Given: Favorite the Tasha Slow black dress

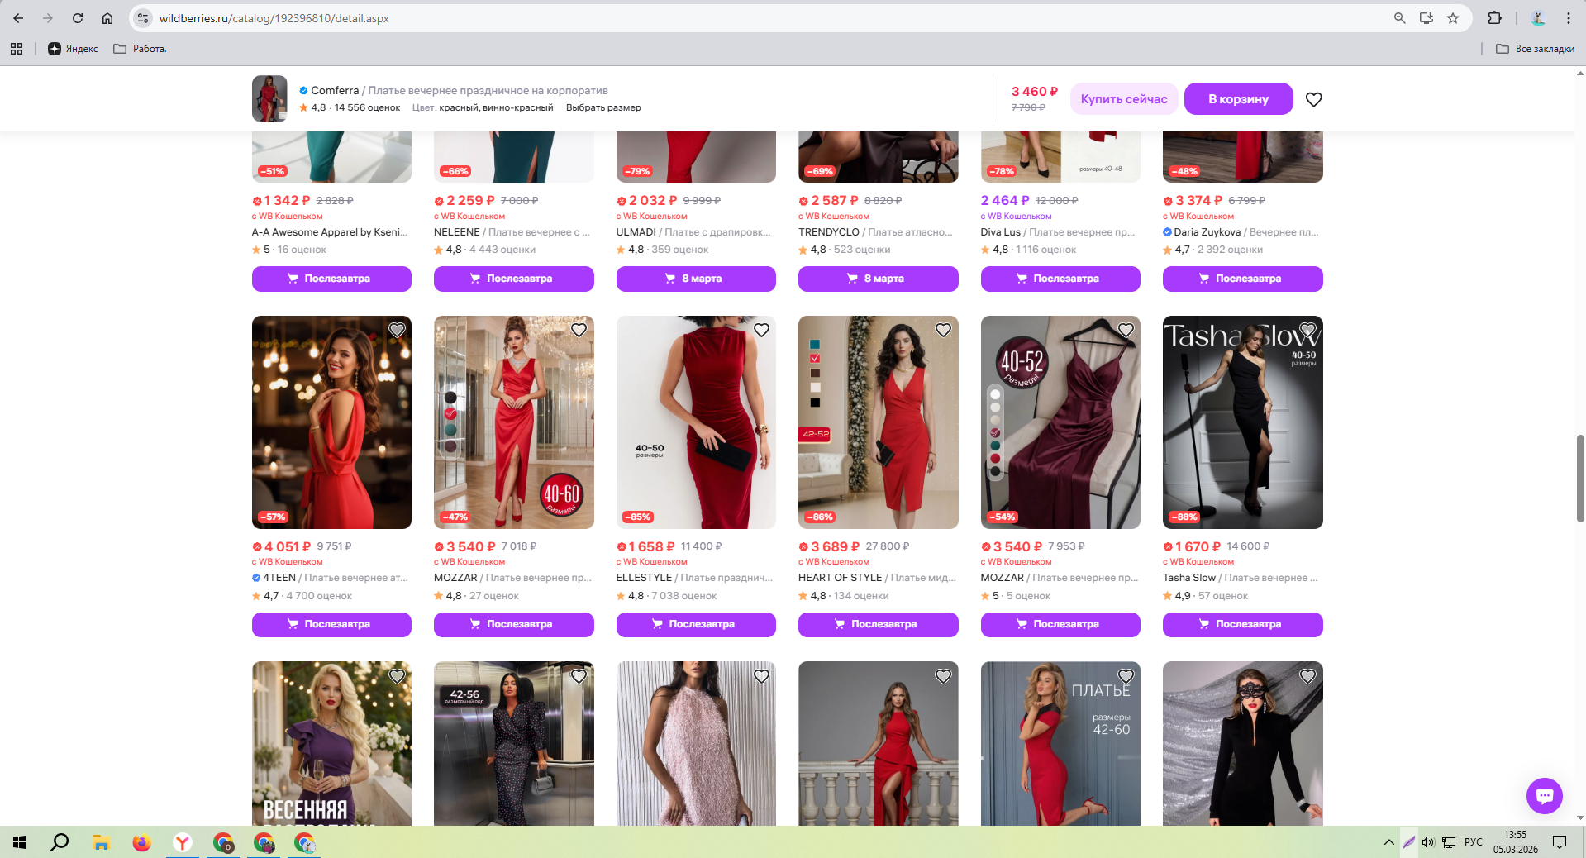Looking at the screenshot, I should coord(1307,330).
